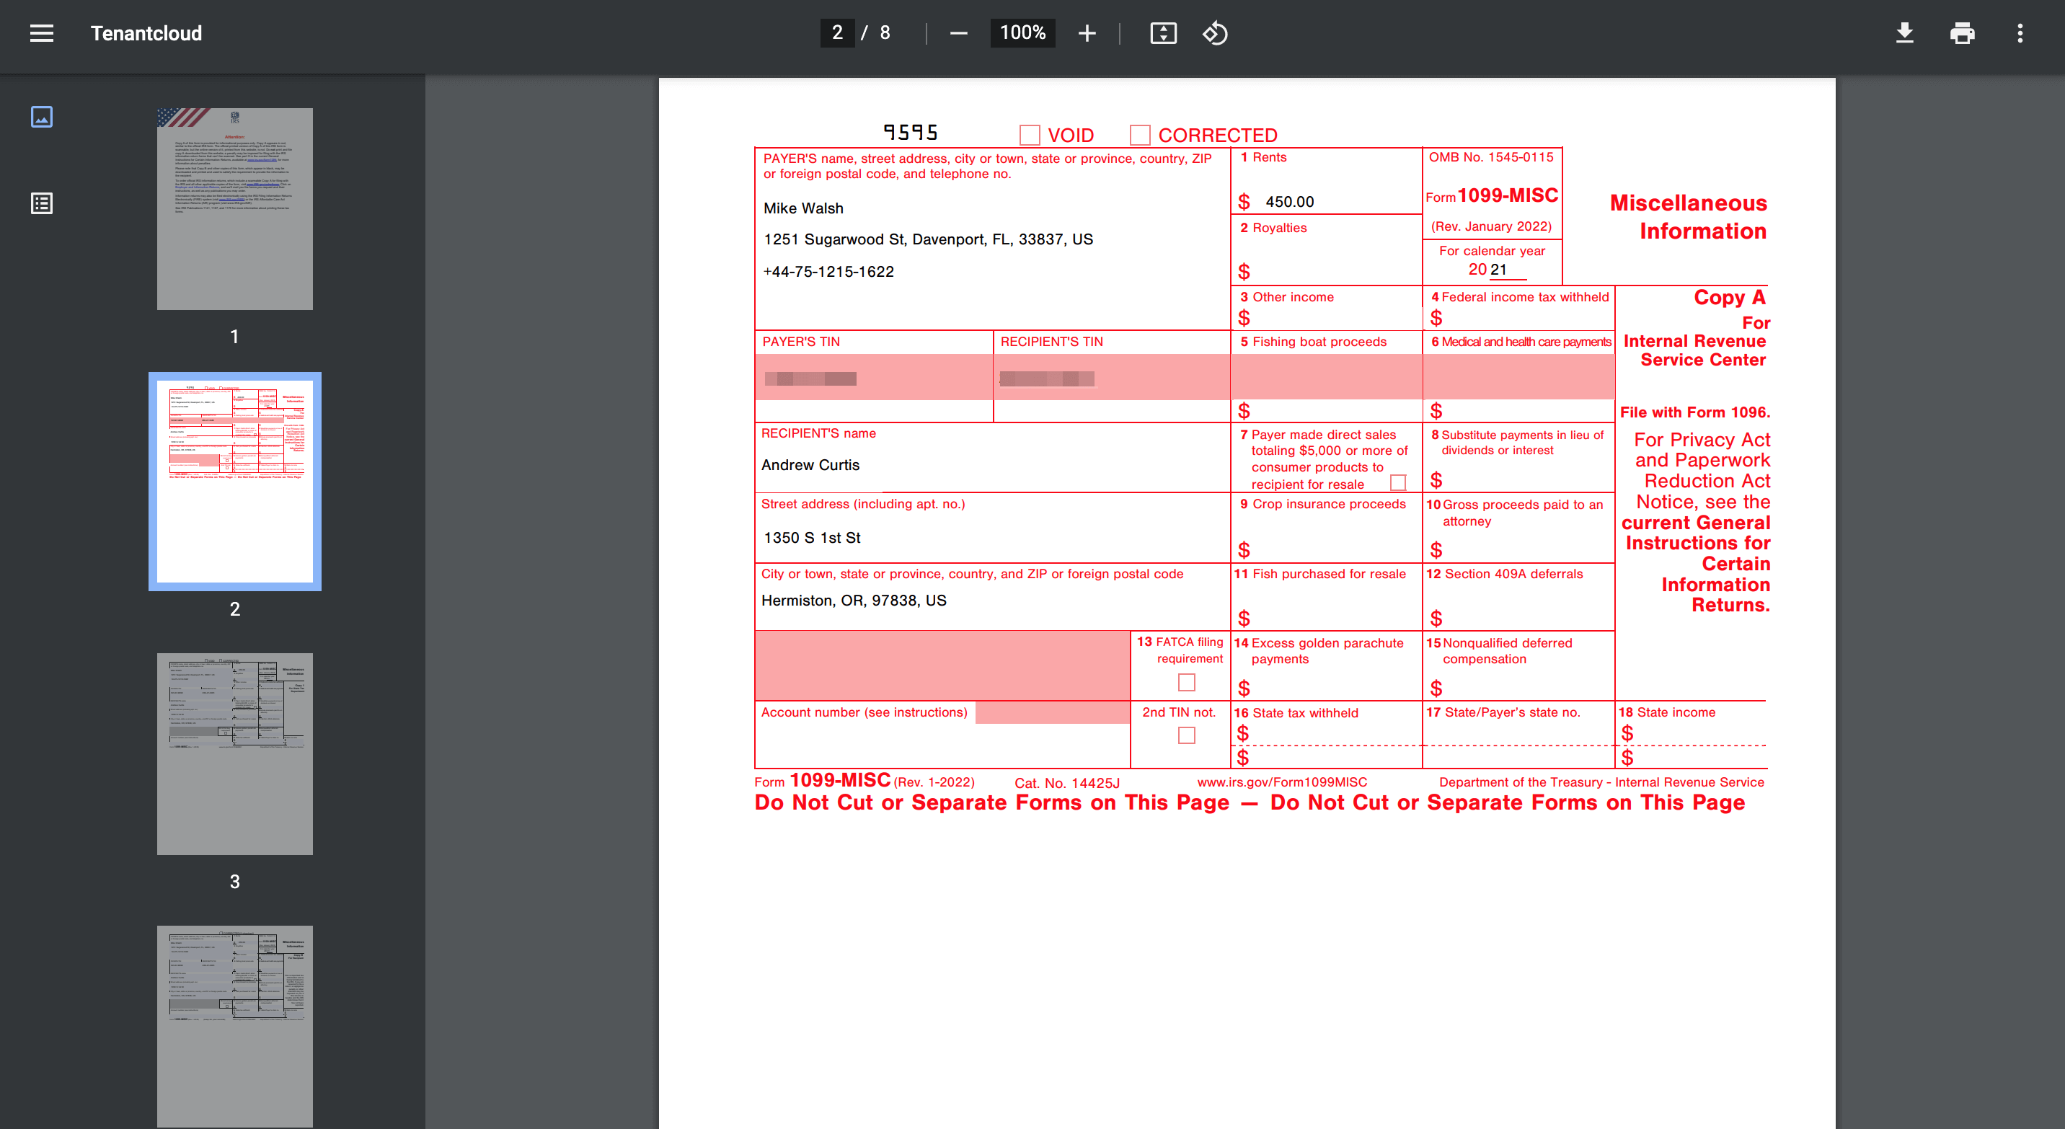
Task: Select page 2 thumbnail
Action: tap(235, 482)
